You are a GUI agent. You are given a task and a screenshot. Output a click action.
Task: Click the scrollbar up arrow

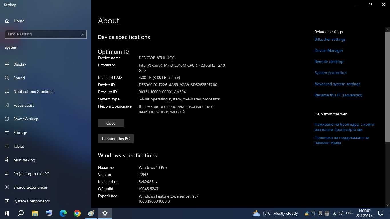click(x=388, y=29)
